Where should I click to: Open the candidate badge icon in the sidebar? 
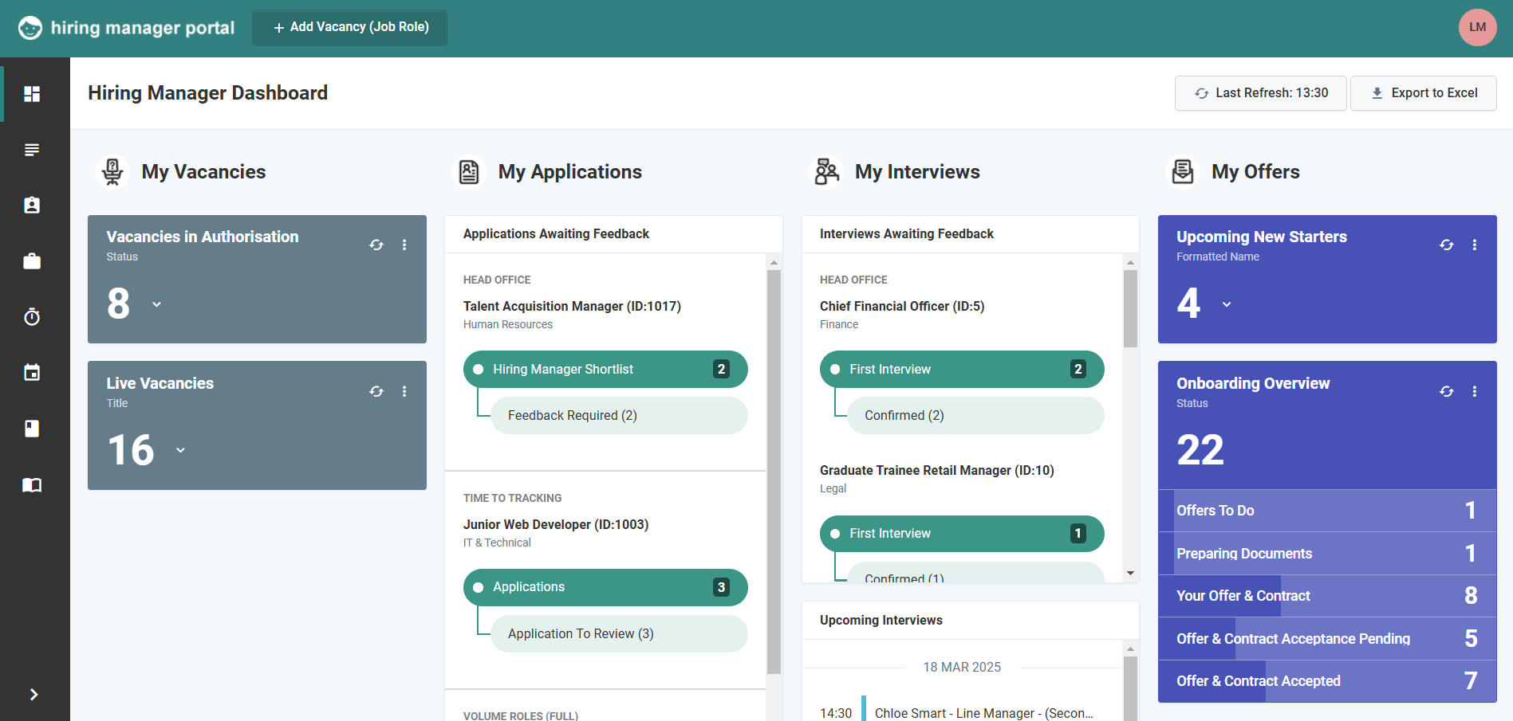click(32, 206)
